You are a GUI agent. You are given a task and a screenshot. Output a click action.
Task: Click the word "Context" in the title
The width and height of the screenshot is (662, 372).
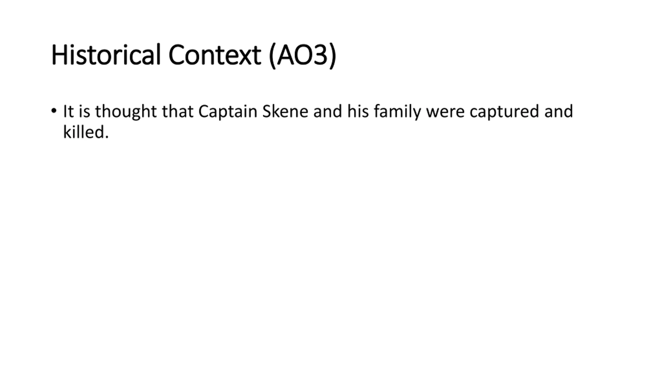[214, 55]
